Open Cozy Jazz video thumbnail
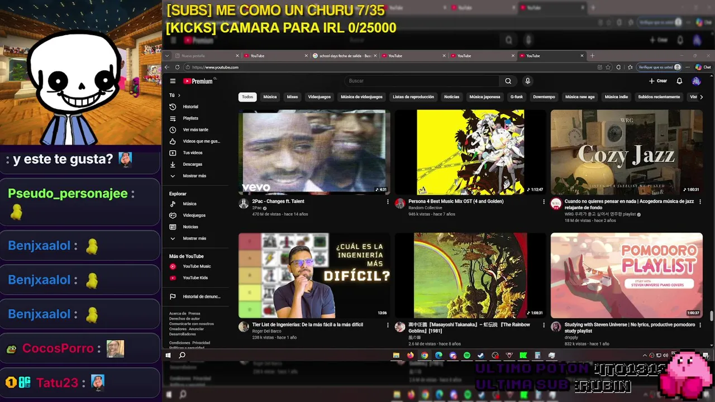The height and width of the screenshot is (402, 715). (x=627, y=152)
